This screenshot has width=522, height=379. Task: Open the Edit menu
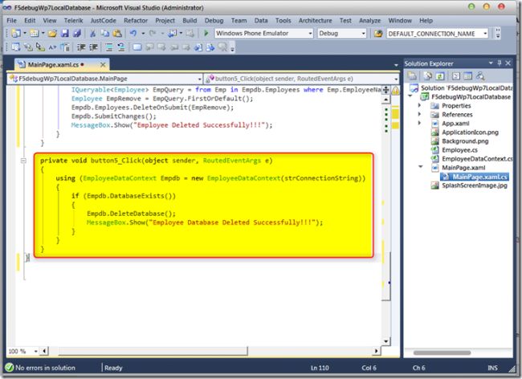(x=30, y=21)
